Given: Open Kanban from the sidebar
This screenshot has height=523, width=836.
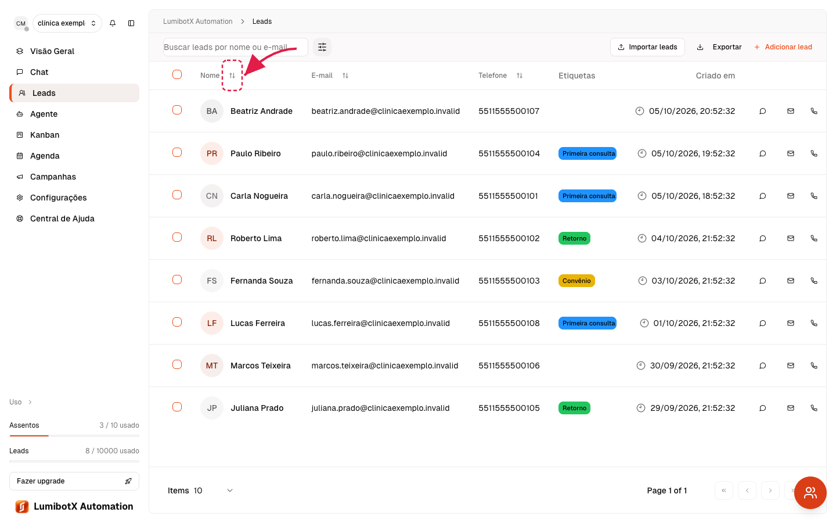Looking at the screenshot, I should coord(74,135).
